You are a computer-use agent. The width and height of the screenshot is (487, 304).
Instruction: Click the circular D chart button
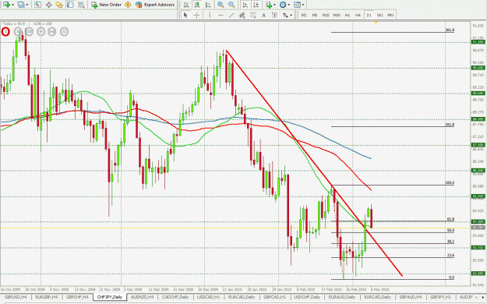click(x=64, y=31)
